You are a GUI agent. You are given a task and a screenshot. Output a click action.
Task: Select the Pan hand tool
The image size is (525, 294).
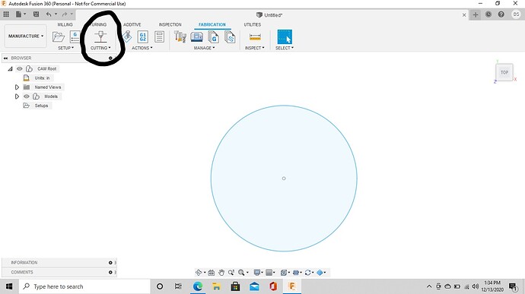(x=221, y=272)
